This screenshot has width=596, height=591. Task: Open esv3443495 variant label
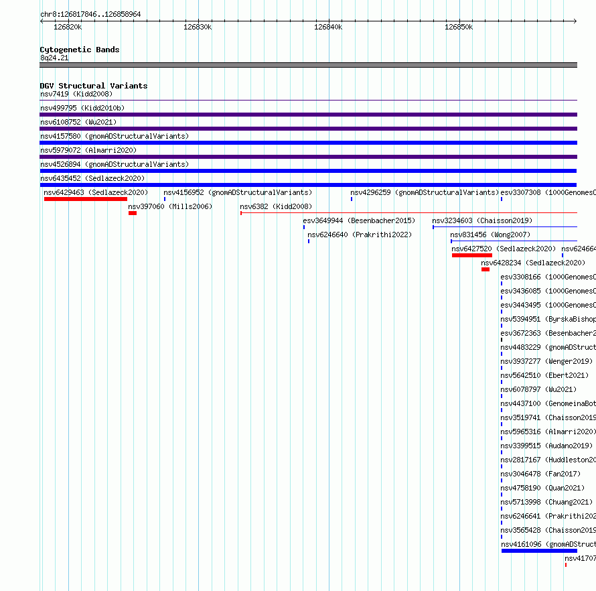pyautogui.click(x=548, y=305)
